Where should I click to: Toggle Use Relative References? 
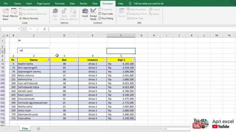click(33, 14)
